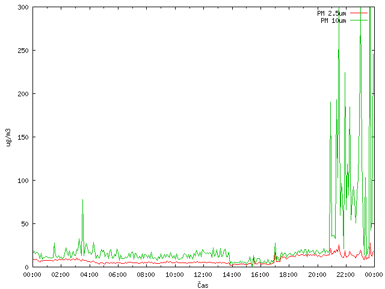Click the 06:00 time label
The image size is (385, 289).
(118, 275)
